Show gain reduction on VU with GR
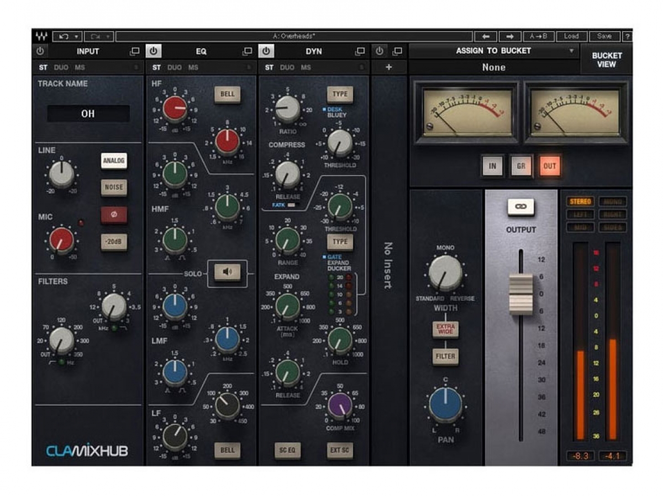The width and height of the screenshot is (663, 496). (x=521, y=166)
